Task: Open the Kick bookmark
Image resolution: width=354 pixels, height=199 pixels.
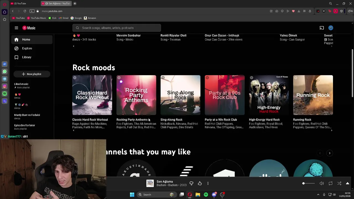Action: click(52, 18)
